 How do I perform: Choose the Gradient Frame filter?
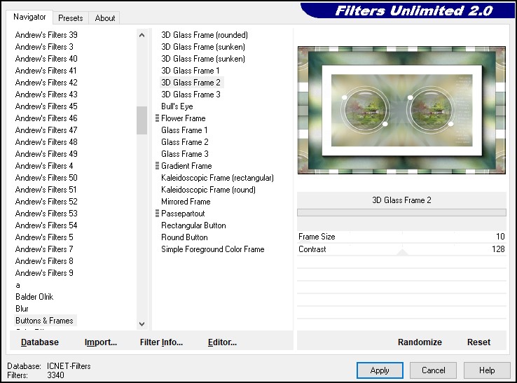point(186,166)
